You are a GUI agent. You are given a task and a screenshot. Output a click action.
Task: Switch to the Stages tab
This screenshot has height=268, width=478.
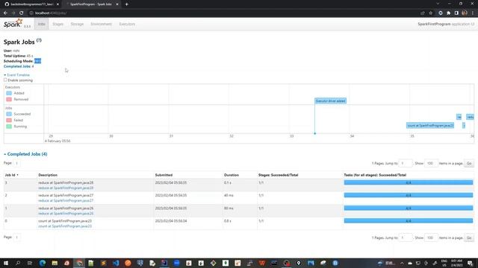point(58,24)
